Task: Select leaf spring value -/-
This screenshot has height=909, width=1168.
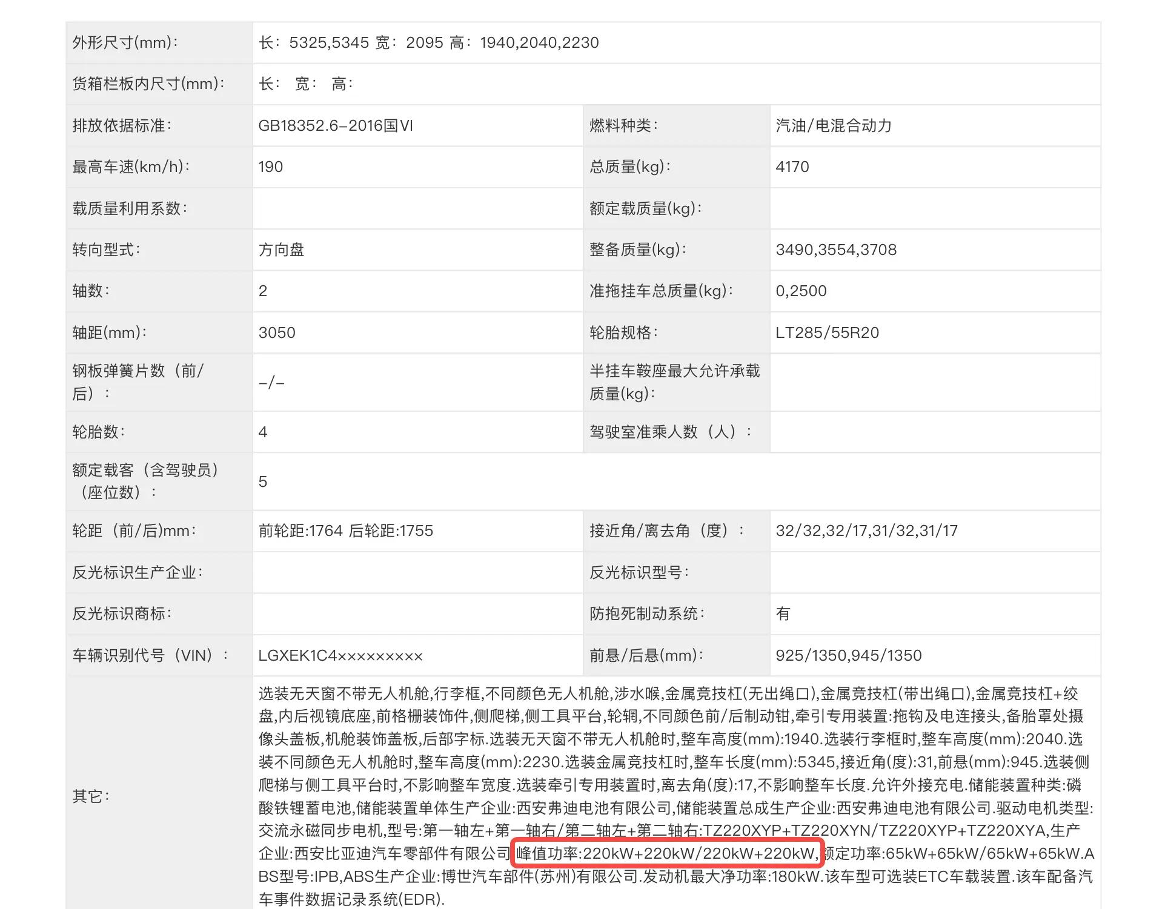Action: pyautogui.click(x=271, y=382)
